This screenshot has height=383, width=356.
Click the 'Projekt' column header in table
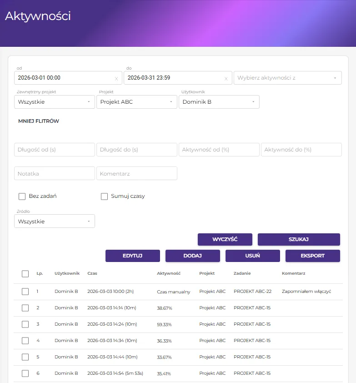pos(207,273)
